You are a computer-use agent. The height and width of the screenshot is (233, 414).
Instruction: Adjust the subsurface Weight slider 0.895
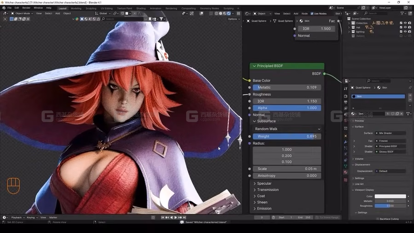(287, 136)
